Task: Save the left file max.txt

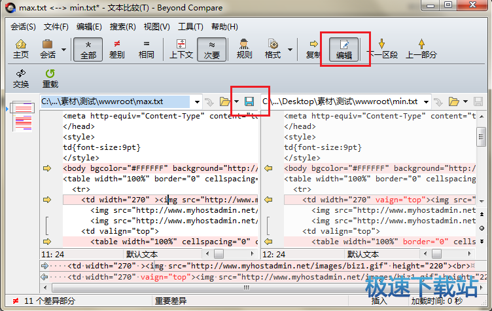Action: pos(249,101)
